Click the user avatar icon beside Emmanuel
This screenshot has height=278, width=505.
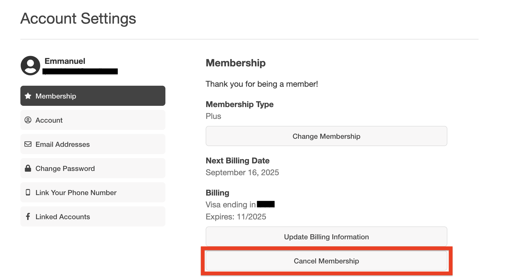(x=30, y=66)
